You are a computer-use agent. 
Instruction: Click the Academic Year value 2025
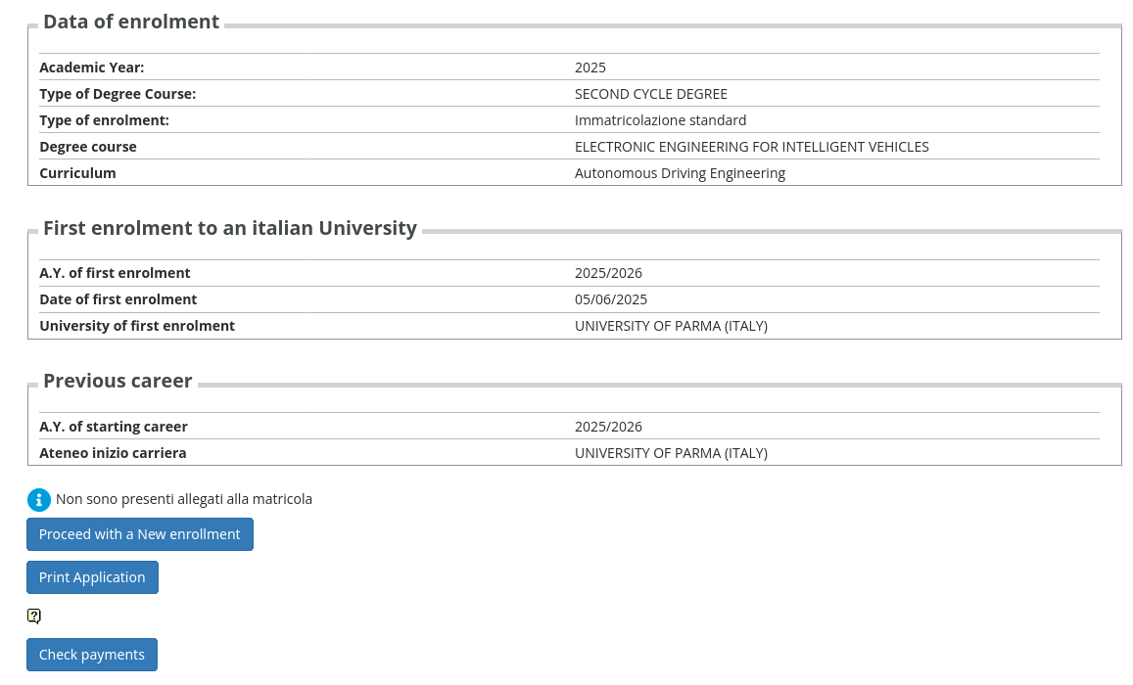pos(590,68)
